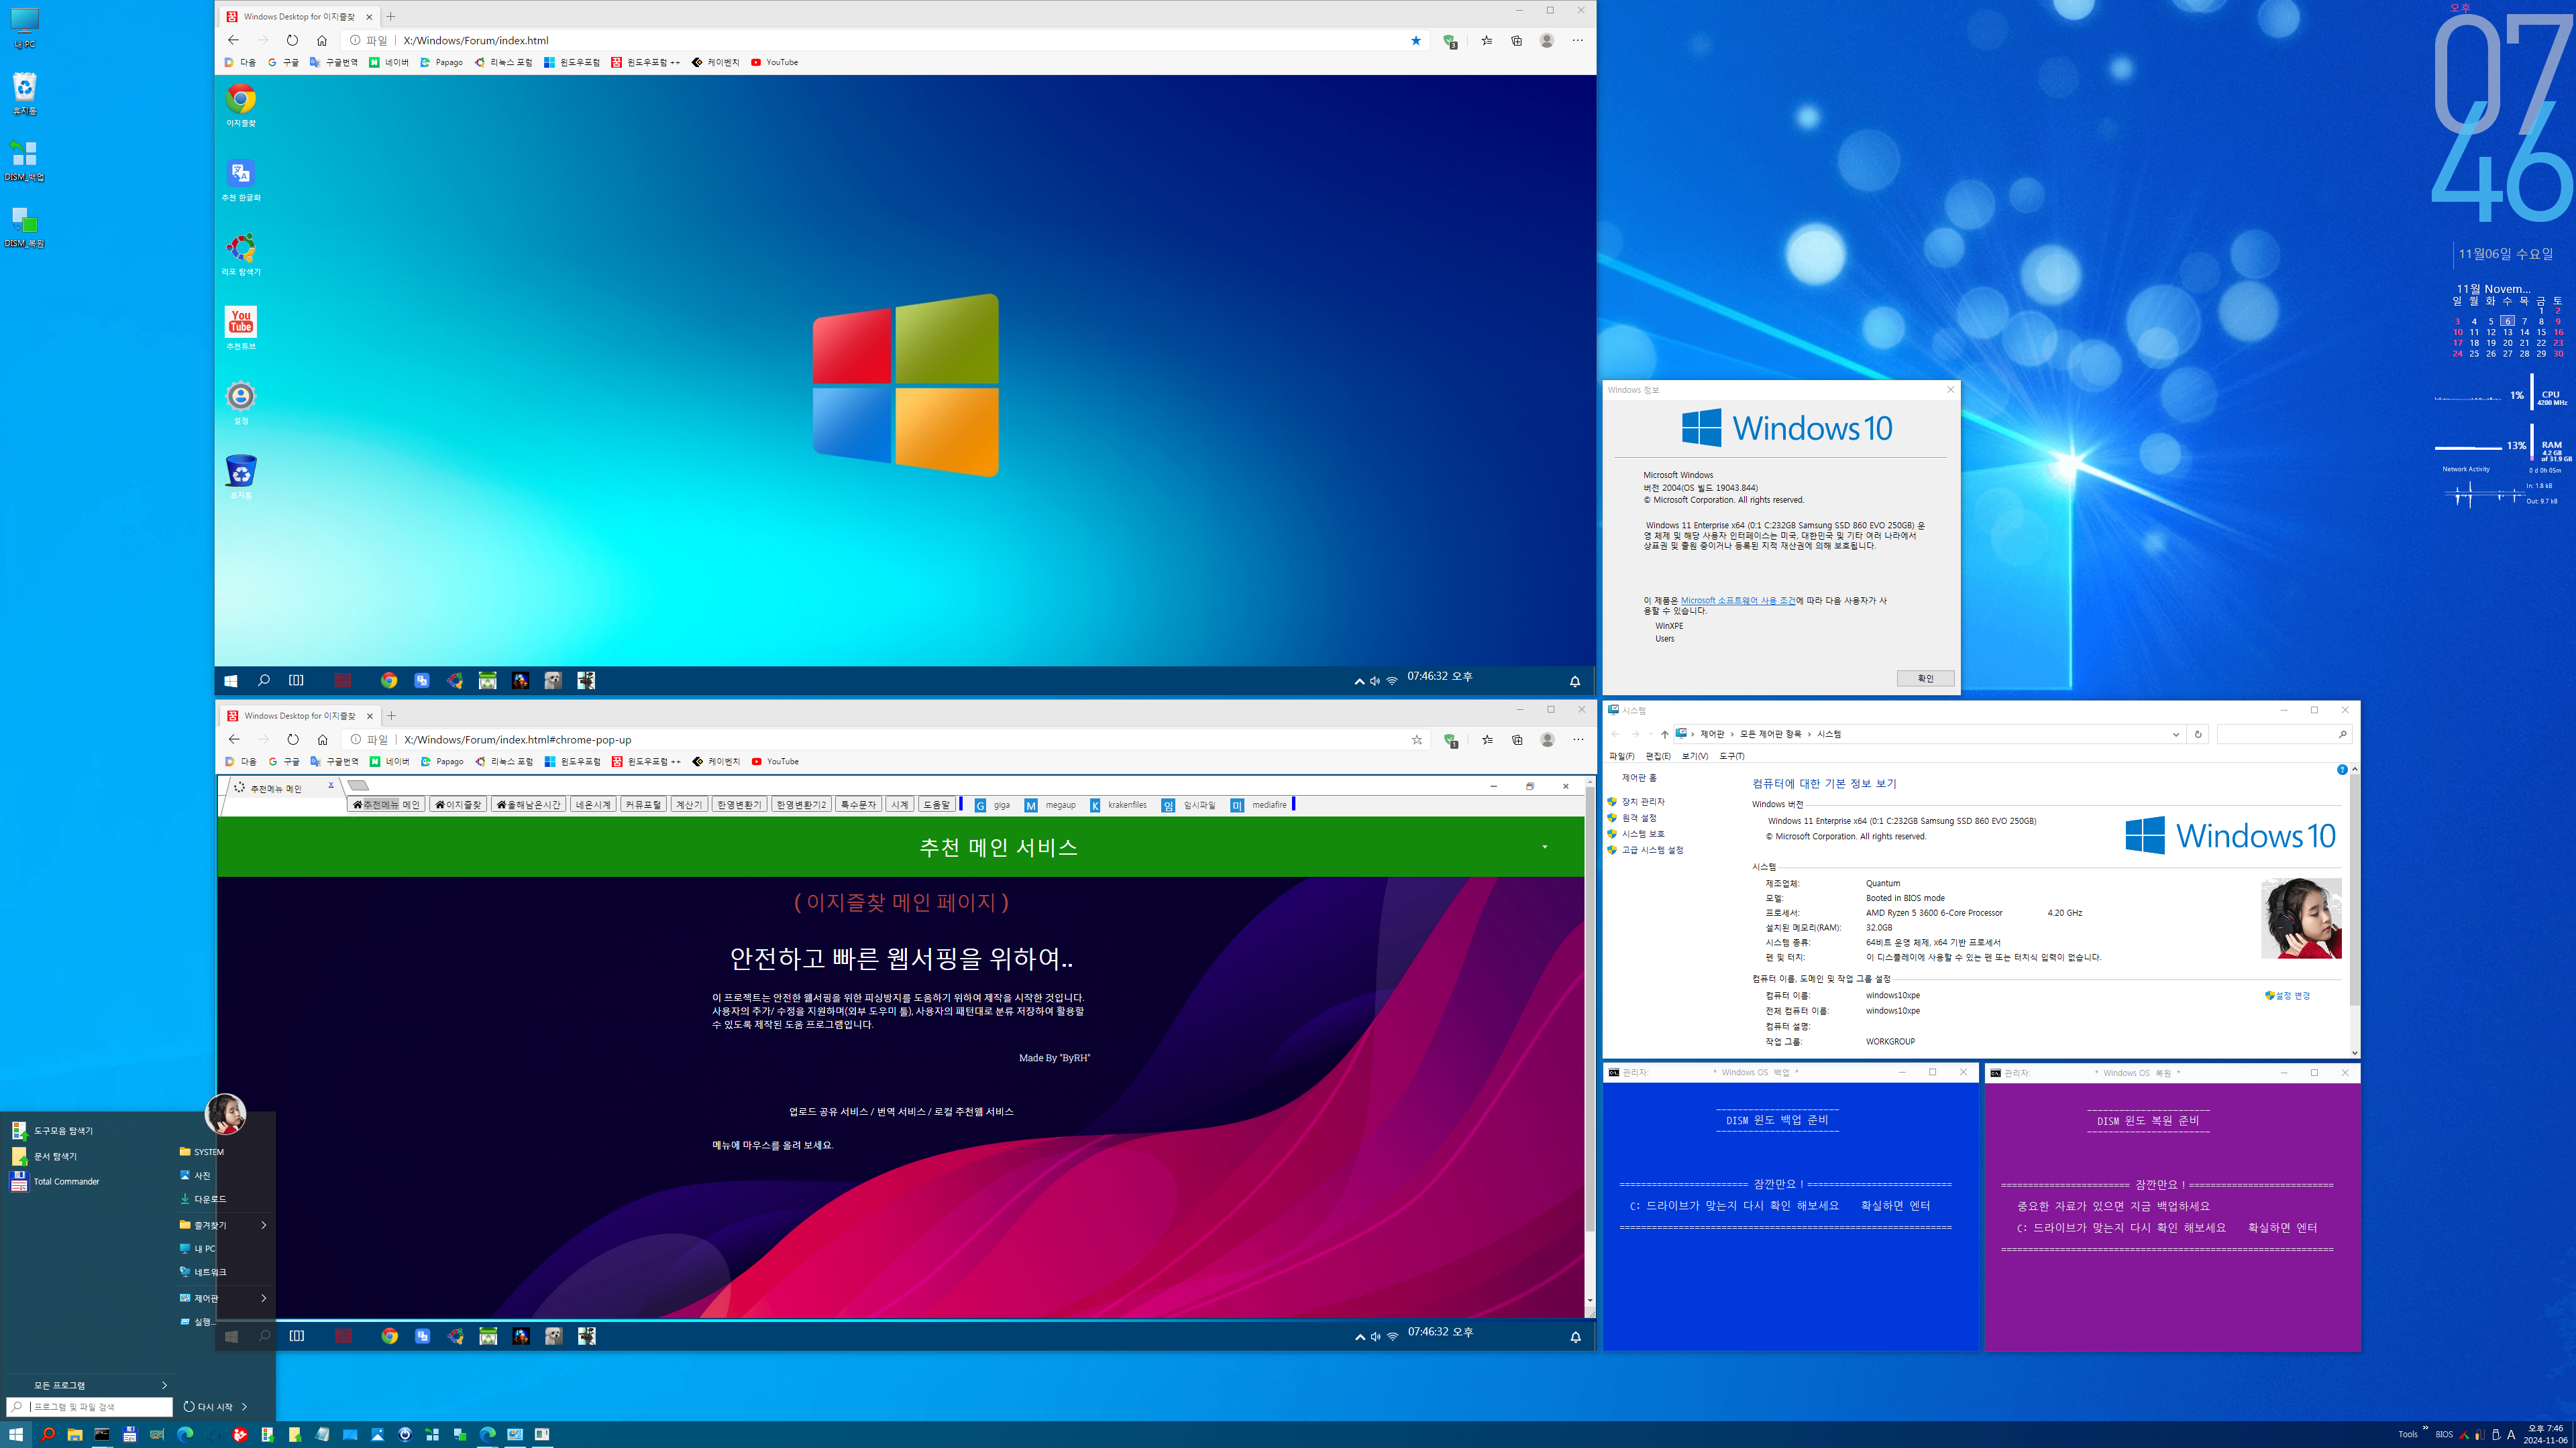2576x1448 pixels.
Task: Open 이지즐찾 Chrome icon in top browser page
Action: click(240, 100)
